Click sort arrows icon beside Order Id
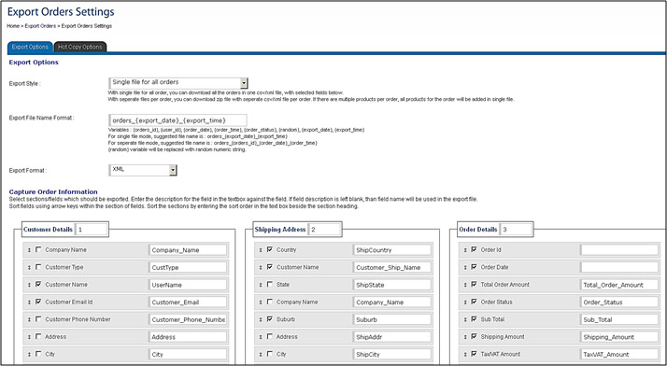 click(x=464, y=250)
